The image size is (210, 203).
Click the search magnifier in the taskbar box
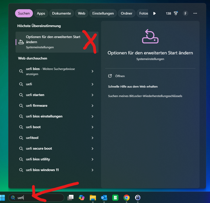point(13,198)
